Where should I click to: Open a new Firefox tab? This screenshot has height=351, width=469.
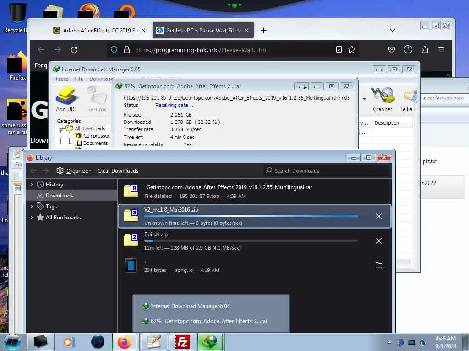click(x=263, y=31)
